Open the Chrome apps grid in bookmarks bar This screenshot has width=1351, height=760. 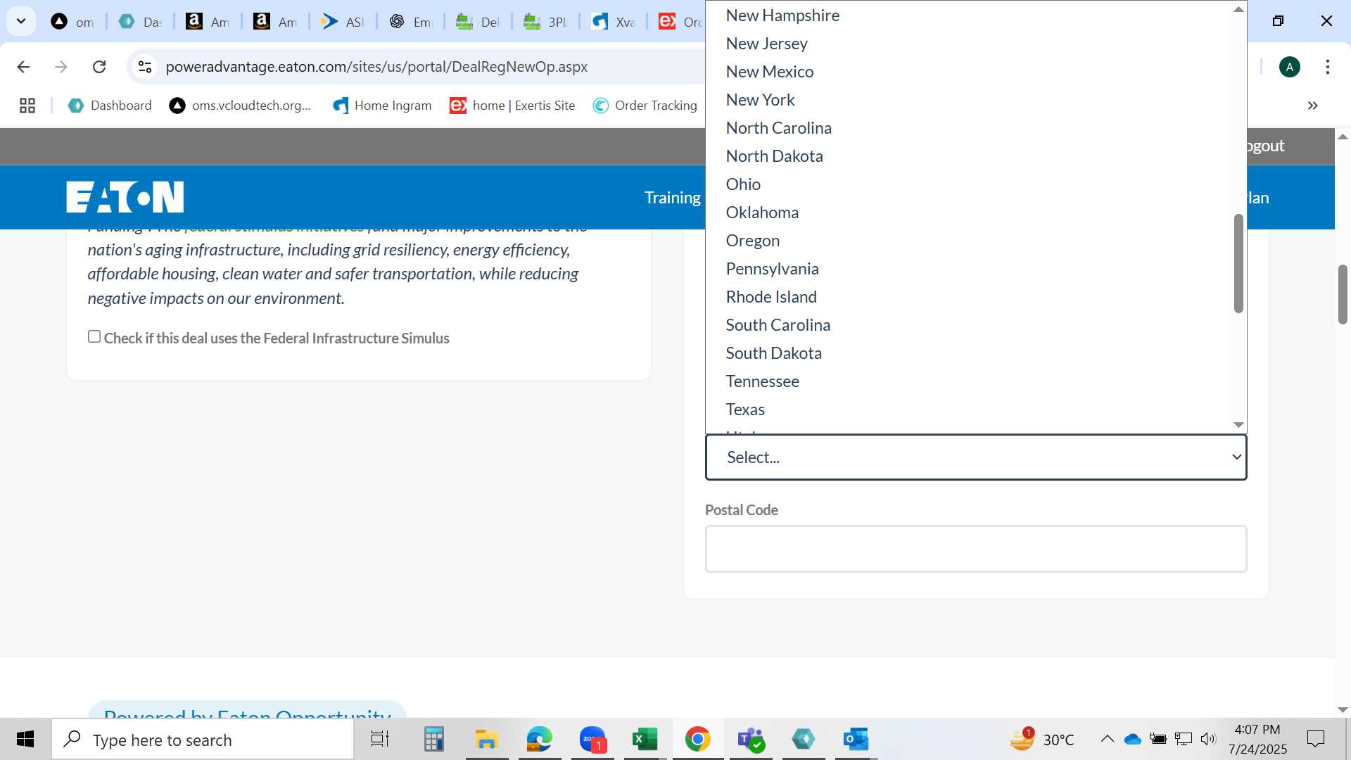tap(27, 106)
